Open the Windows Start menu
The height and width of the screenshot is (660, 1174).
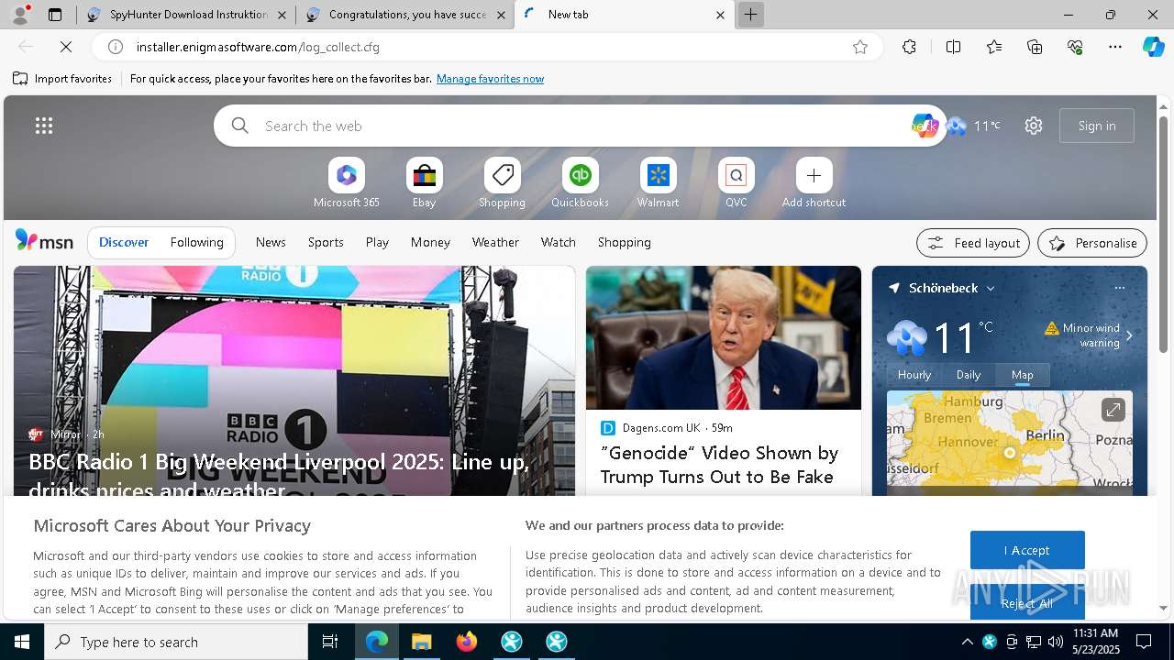click(x=22, y=642)
